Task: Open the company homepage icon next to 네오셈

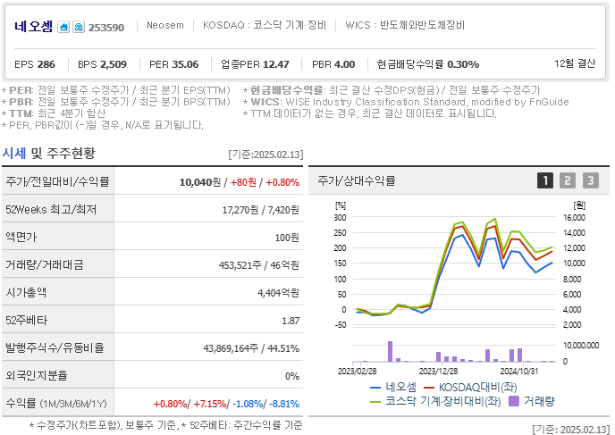Action: click(63, 27)
